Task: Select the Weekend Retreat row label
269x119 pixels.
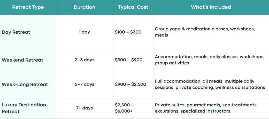Action: coord(22,60)
